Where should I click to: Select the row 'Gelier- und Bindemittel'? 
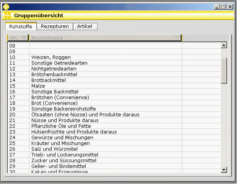tap(114, 166)
